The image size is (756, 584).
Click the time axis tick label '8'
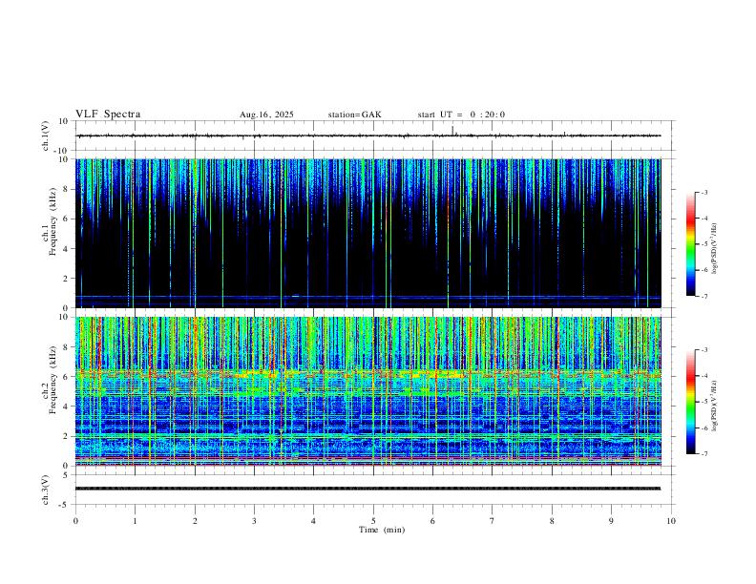pyautogui.click(x=552, y=521)
